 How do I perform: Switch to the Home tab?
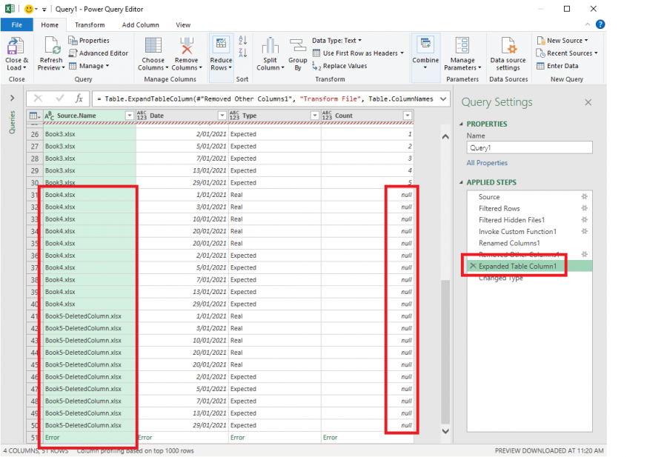click(50, 25)
